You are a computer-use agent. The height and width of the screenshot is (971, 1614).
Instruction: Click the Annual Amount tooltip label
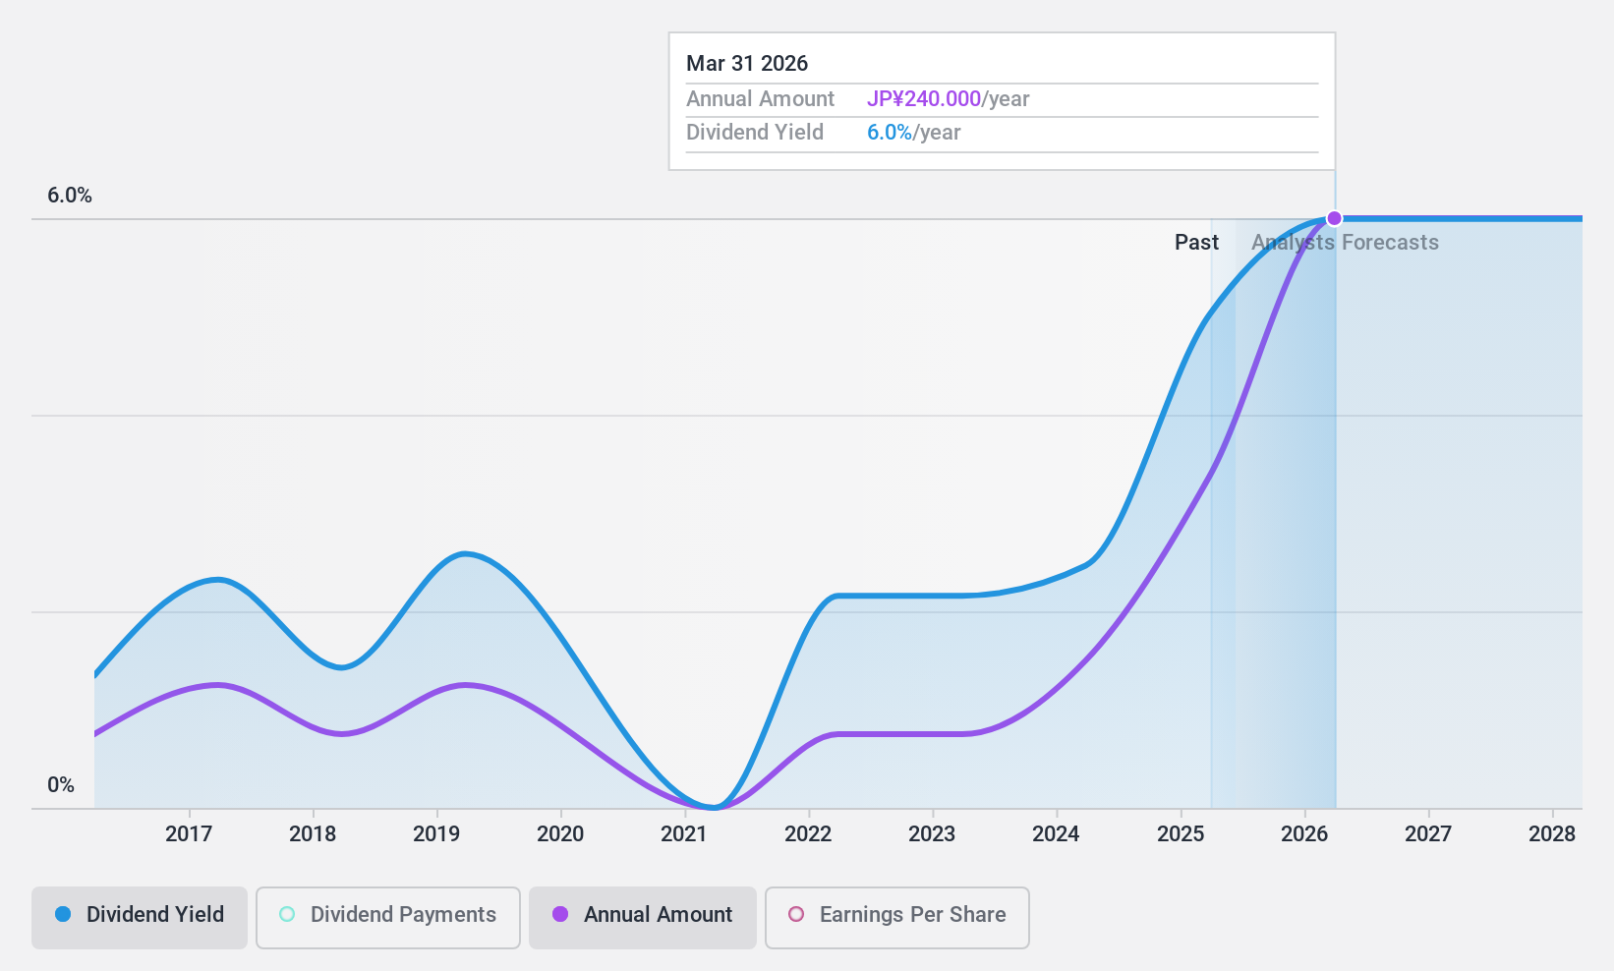click(760, 99)
